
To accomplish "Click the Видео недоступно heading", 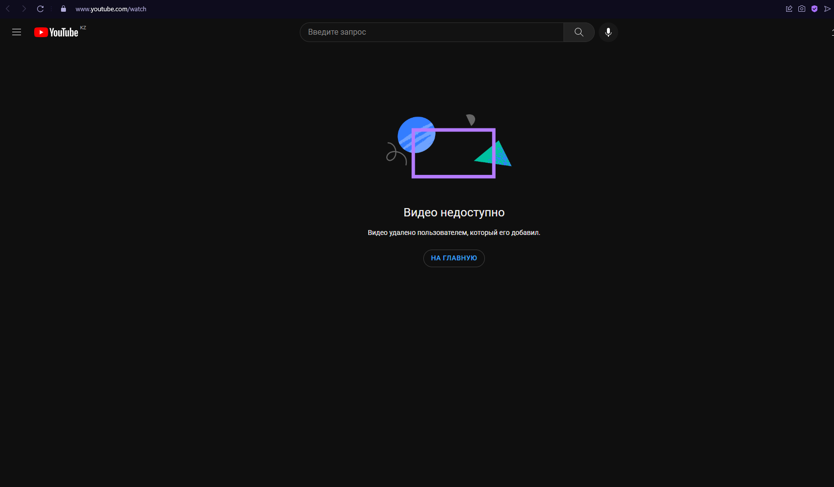I will (x=454, y=212).
